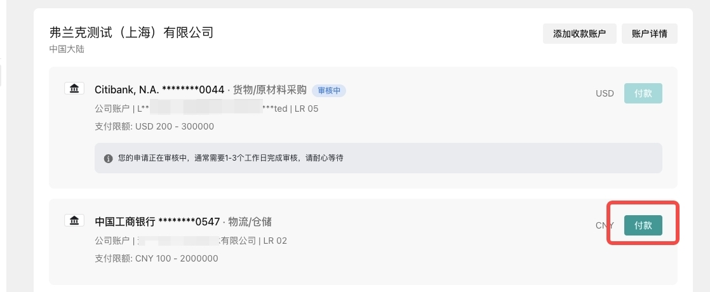The width and height of the screenshot is (710, 292).
Task: Click the USD 200 - 300000 limit text
Action: (x=175, y=126)
